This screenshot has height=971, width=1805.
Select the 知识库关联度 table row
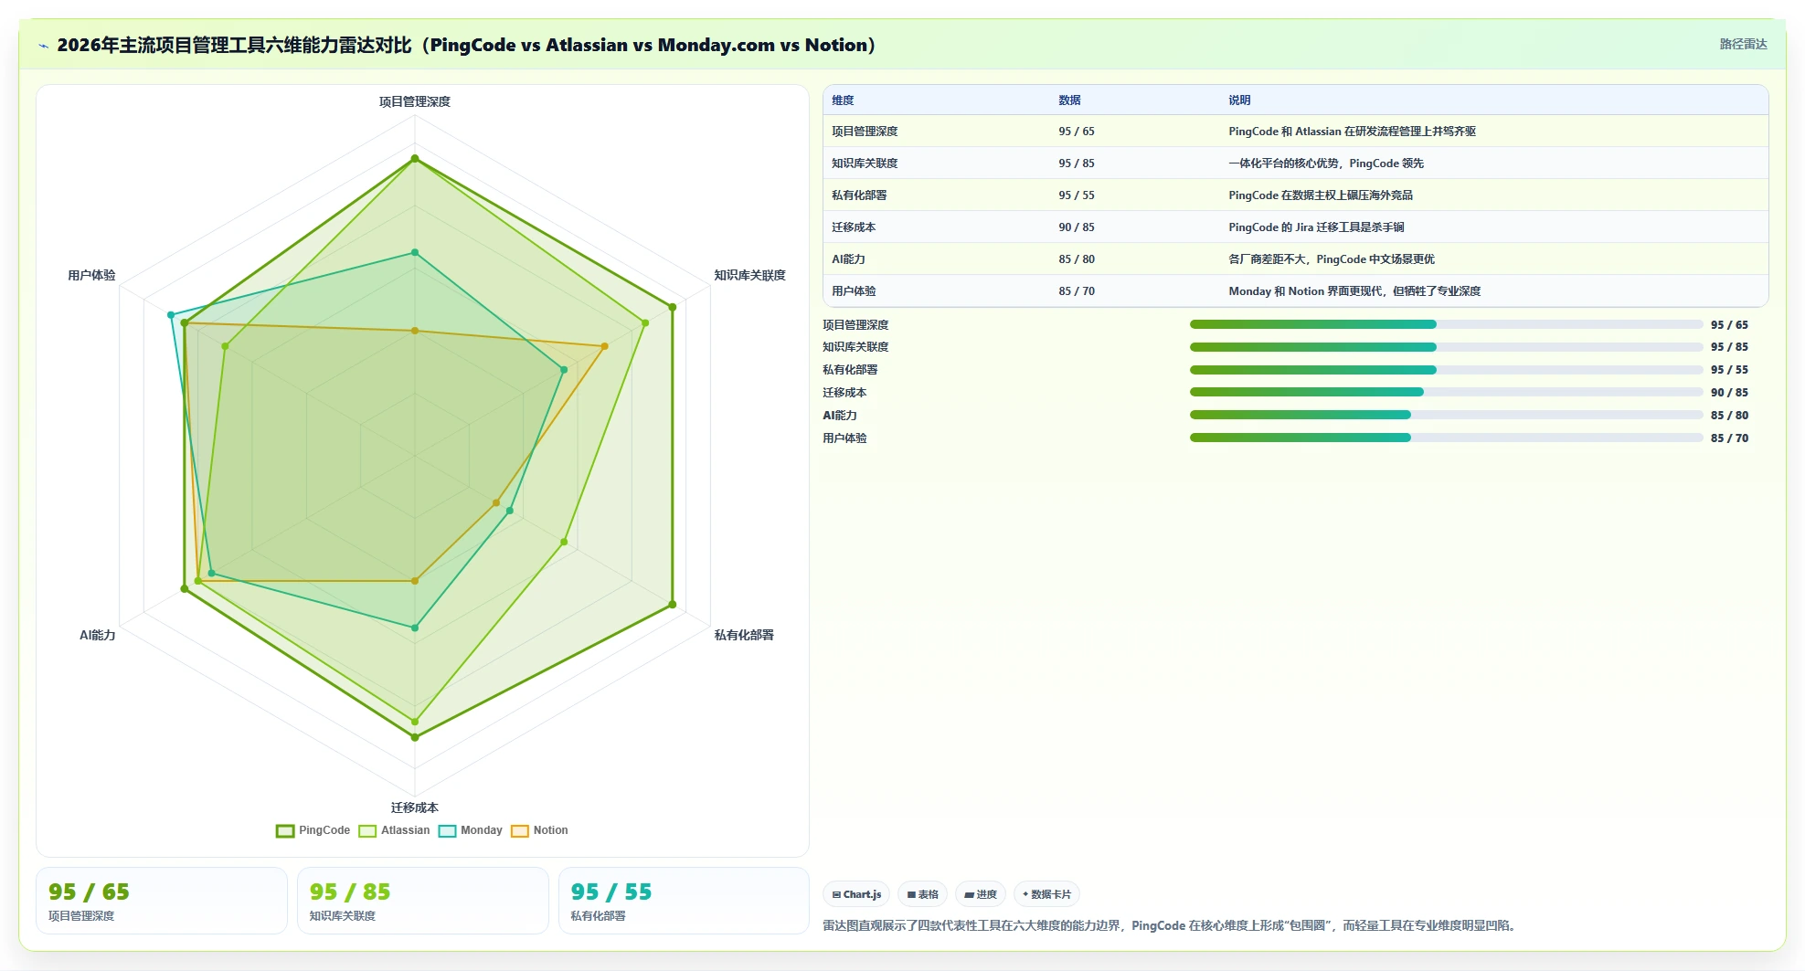[x=1295, y=164]
